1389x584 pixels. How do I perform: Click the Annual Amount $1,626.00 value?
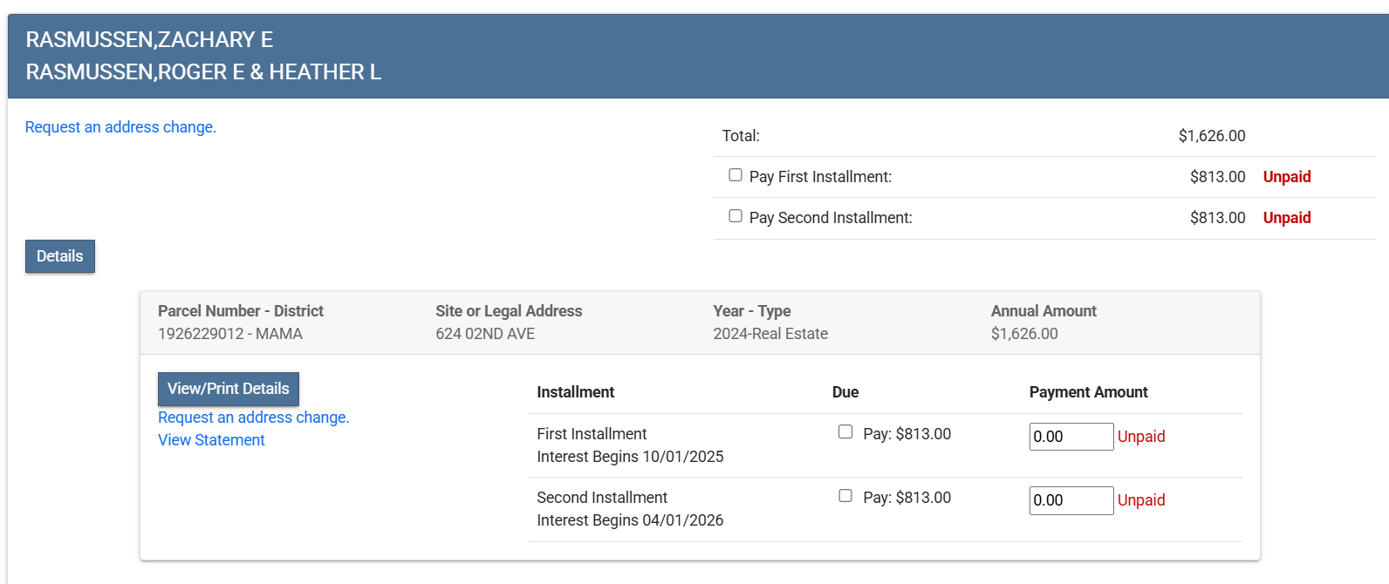(1024, 334)
